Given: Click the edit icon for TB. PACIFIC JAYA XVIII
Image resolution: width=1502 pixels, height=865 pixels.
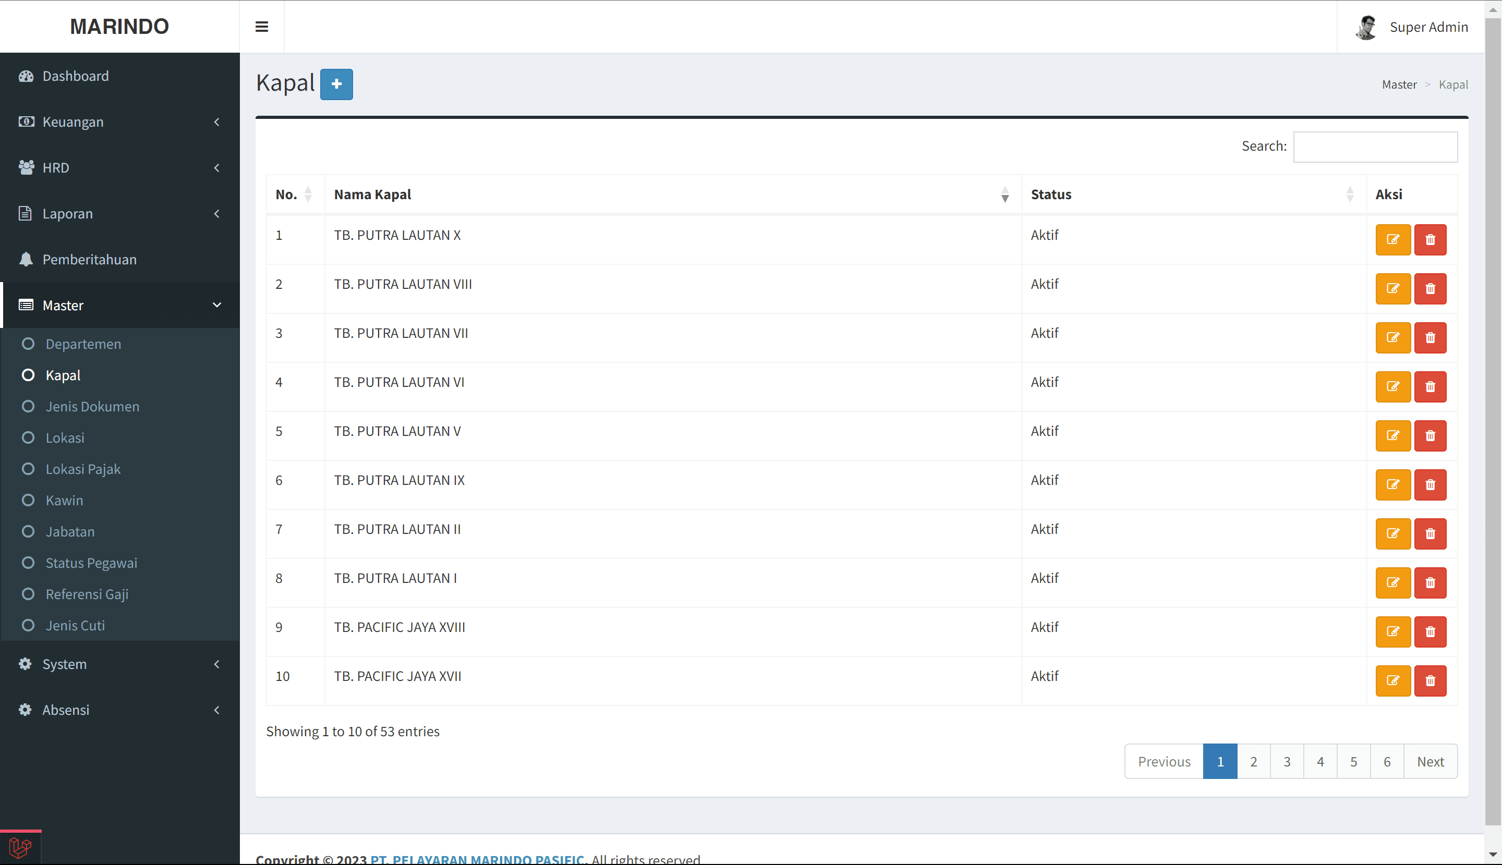Looking at the screenshot, I should pos(1392,631).
